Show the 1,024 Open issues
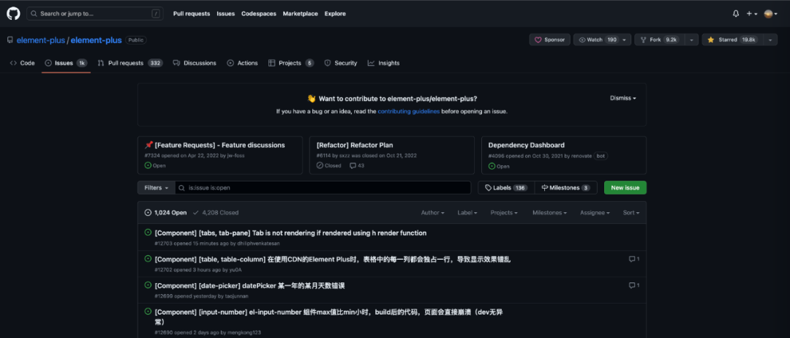The width and height of the screenshot is (790, 338). tap(165, 213)
